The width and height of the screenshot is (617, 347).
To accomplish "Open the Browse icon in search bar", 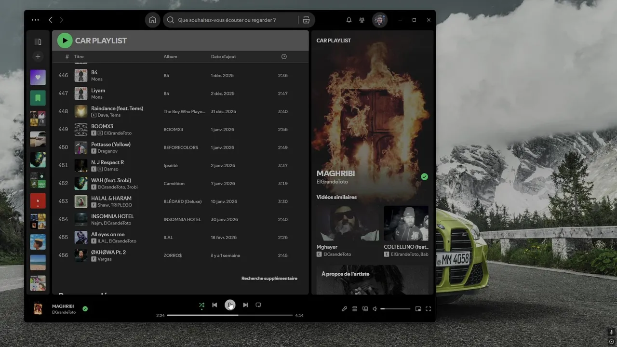I will (x=306, y=20).
